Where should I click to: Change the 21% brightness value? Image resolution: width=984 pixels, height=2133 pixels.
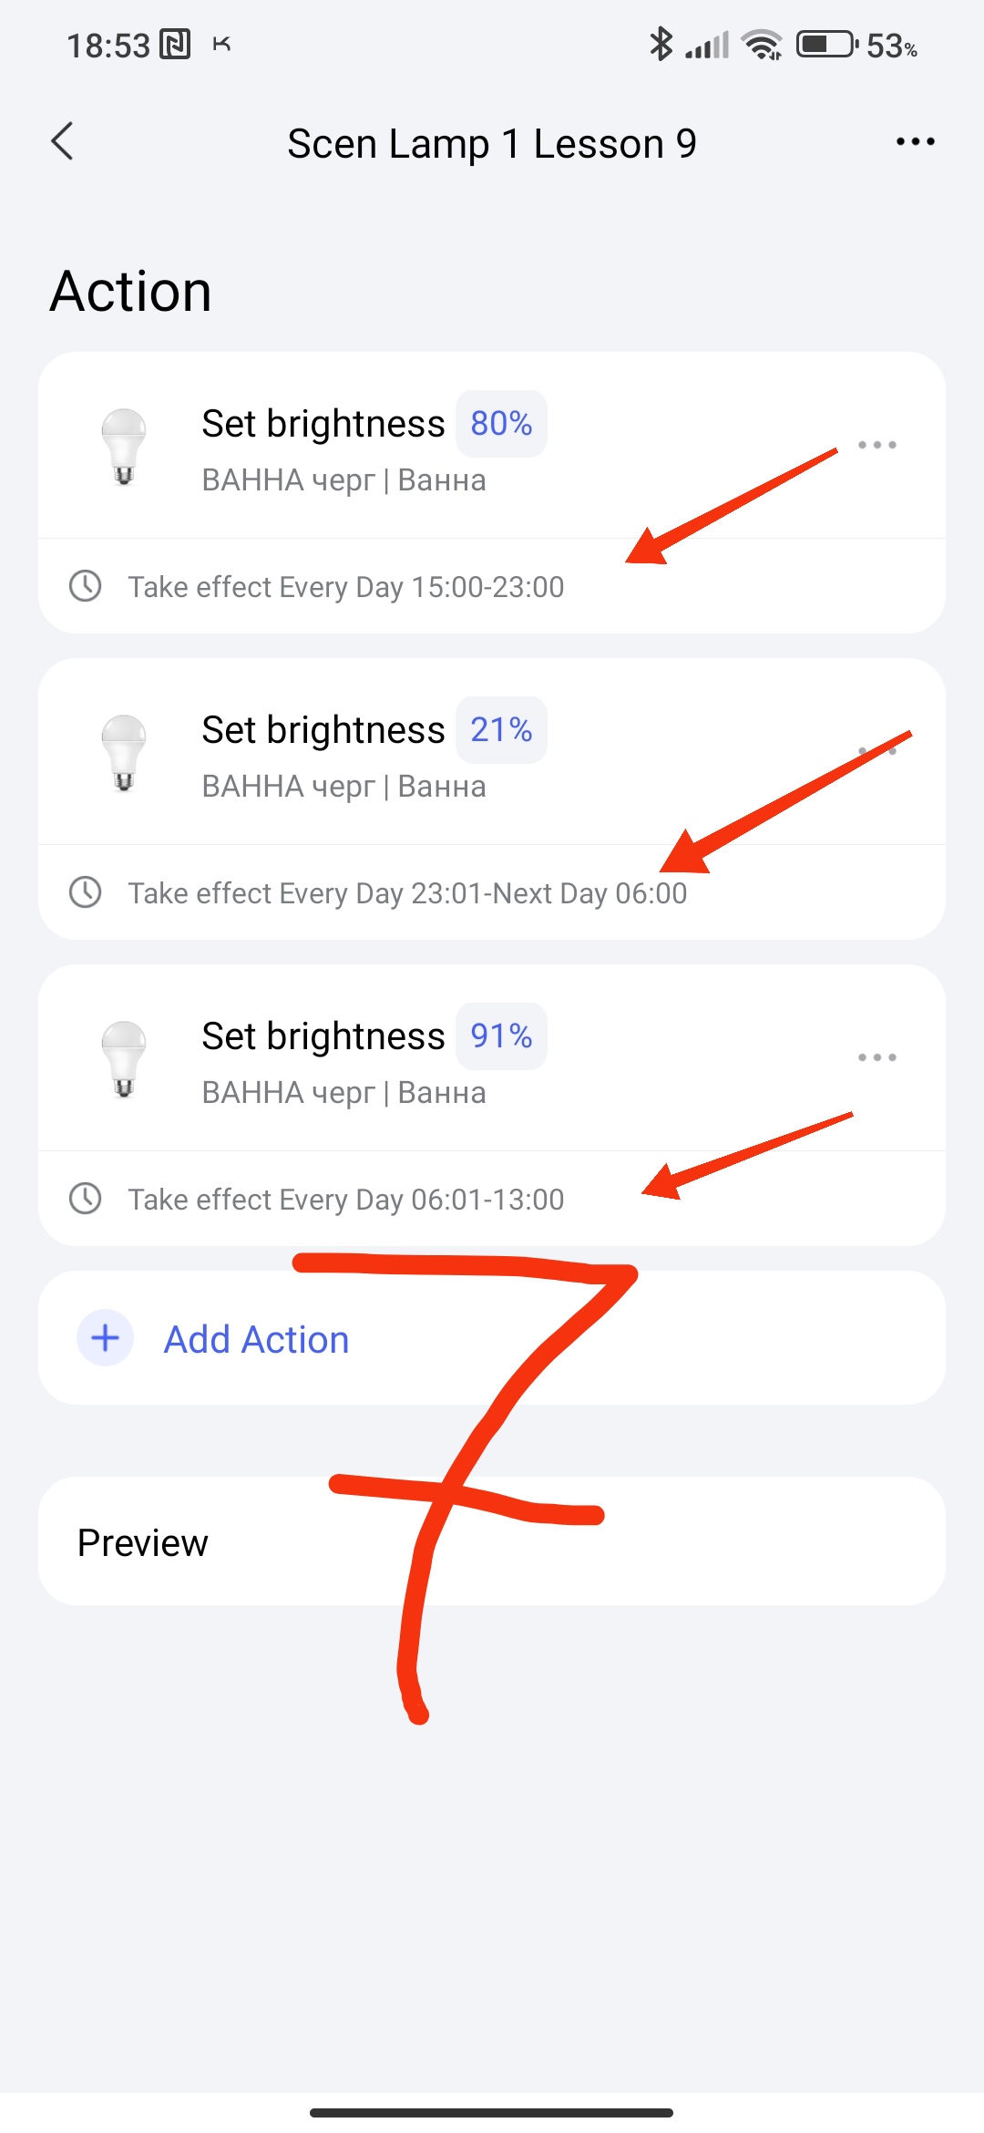501,730
